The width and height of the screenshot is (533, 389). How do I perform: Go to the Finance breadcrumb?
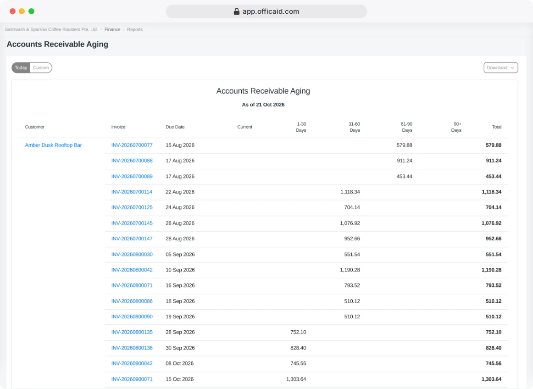[112, 29]
